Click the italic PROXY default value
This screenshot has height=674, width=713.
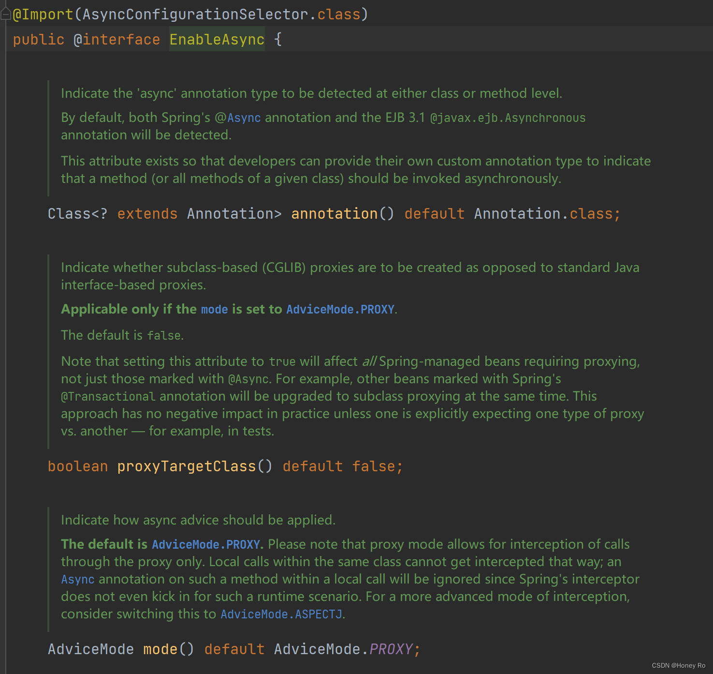pos(391,649)
